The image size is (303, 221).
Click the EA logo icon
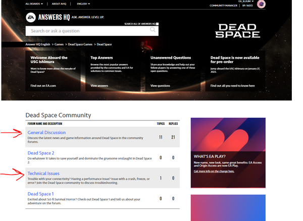32,17
